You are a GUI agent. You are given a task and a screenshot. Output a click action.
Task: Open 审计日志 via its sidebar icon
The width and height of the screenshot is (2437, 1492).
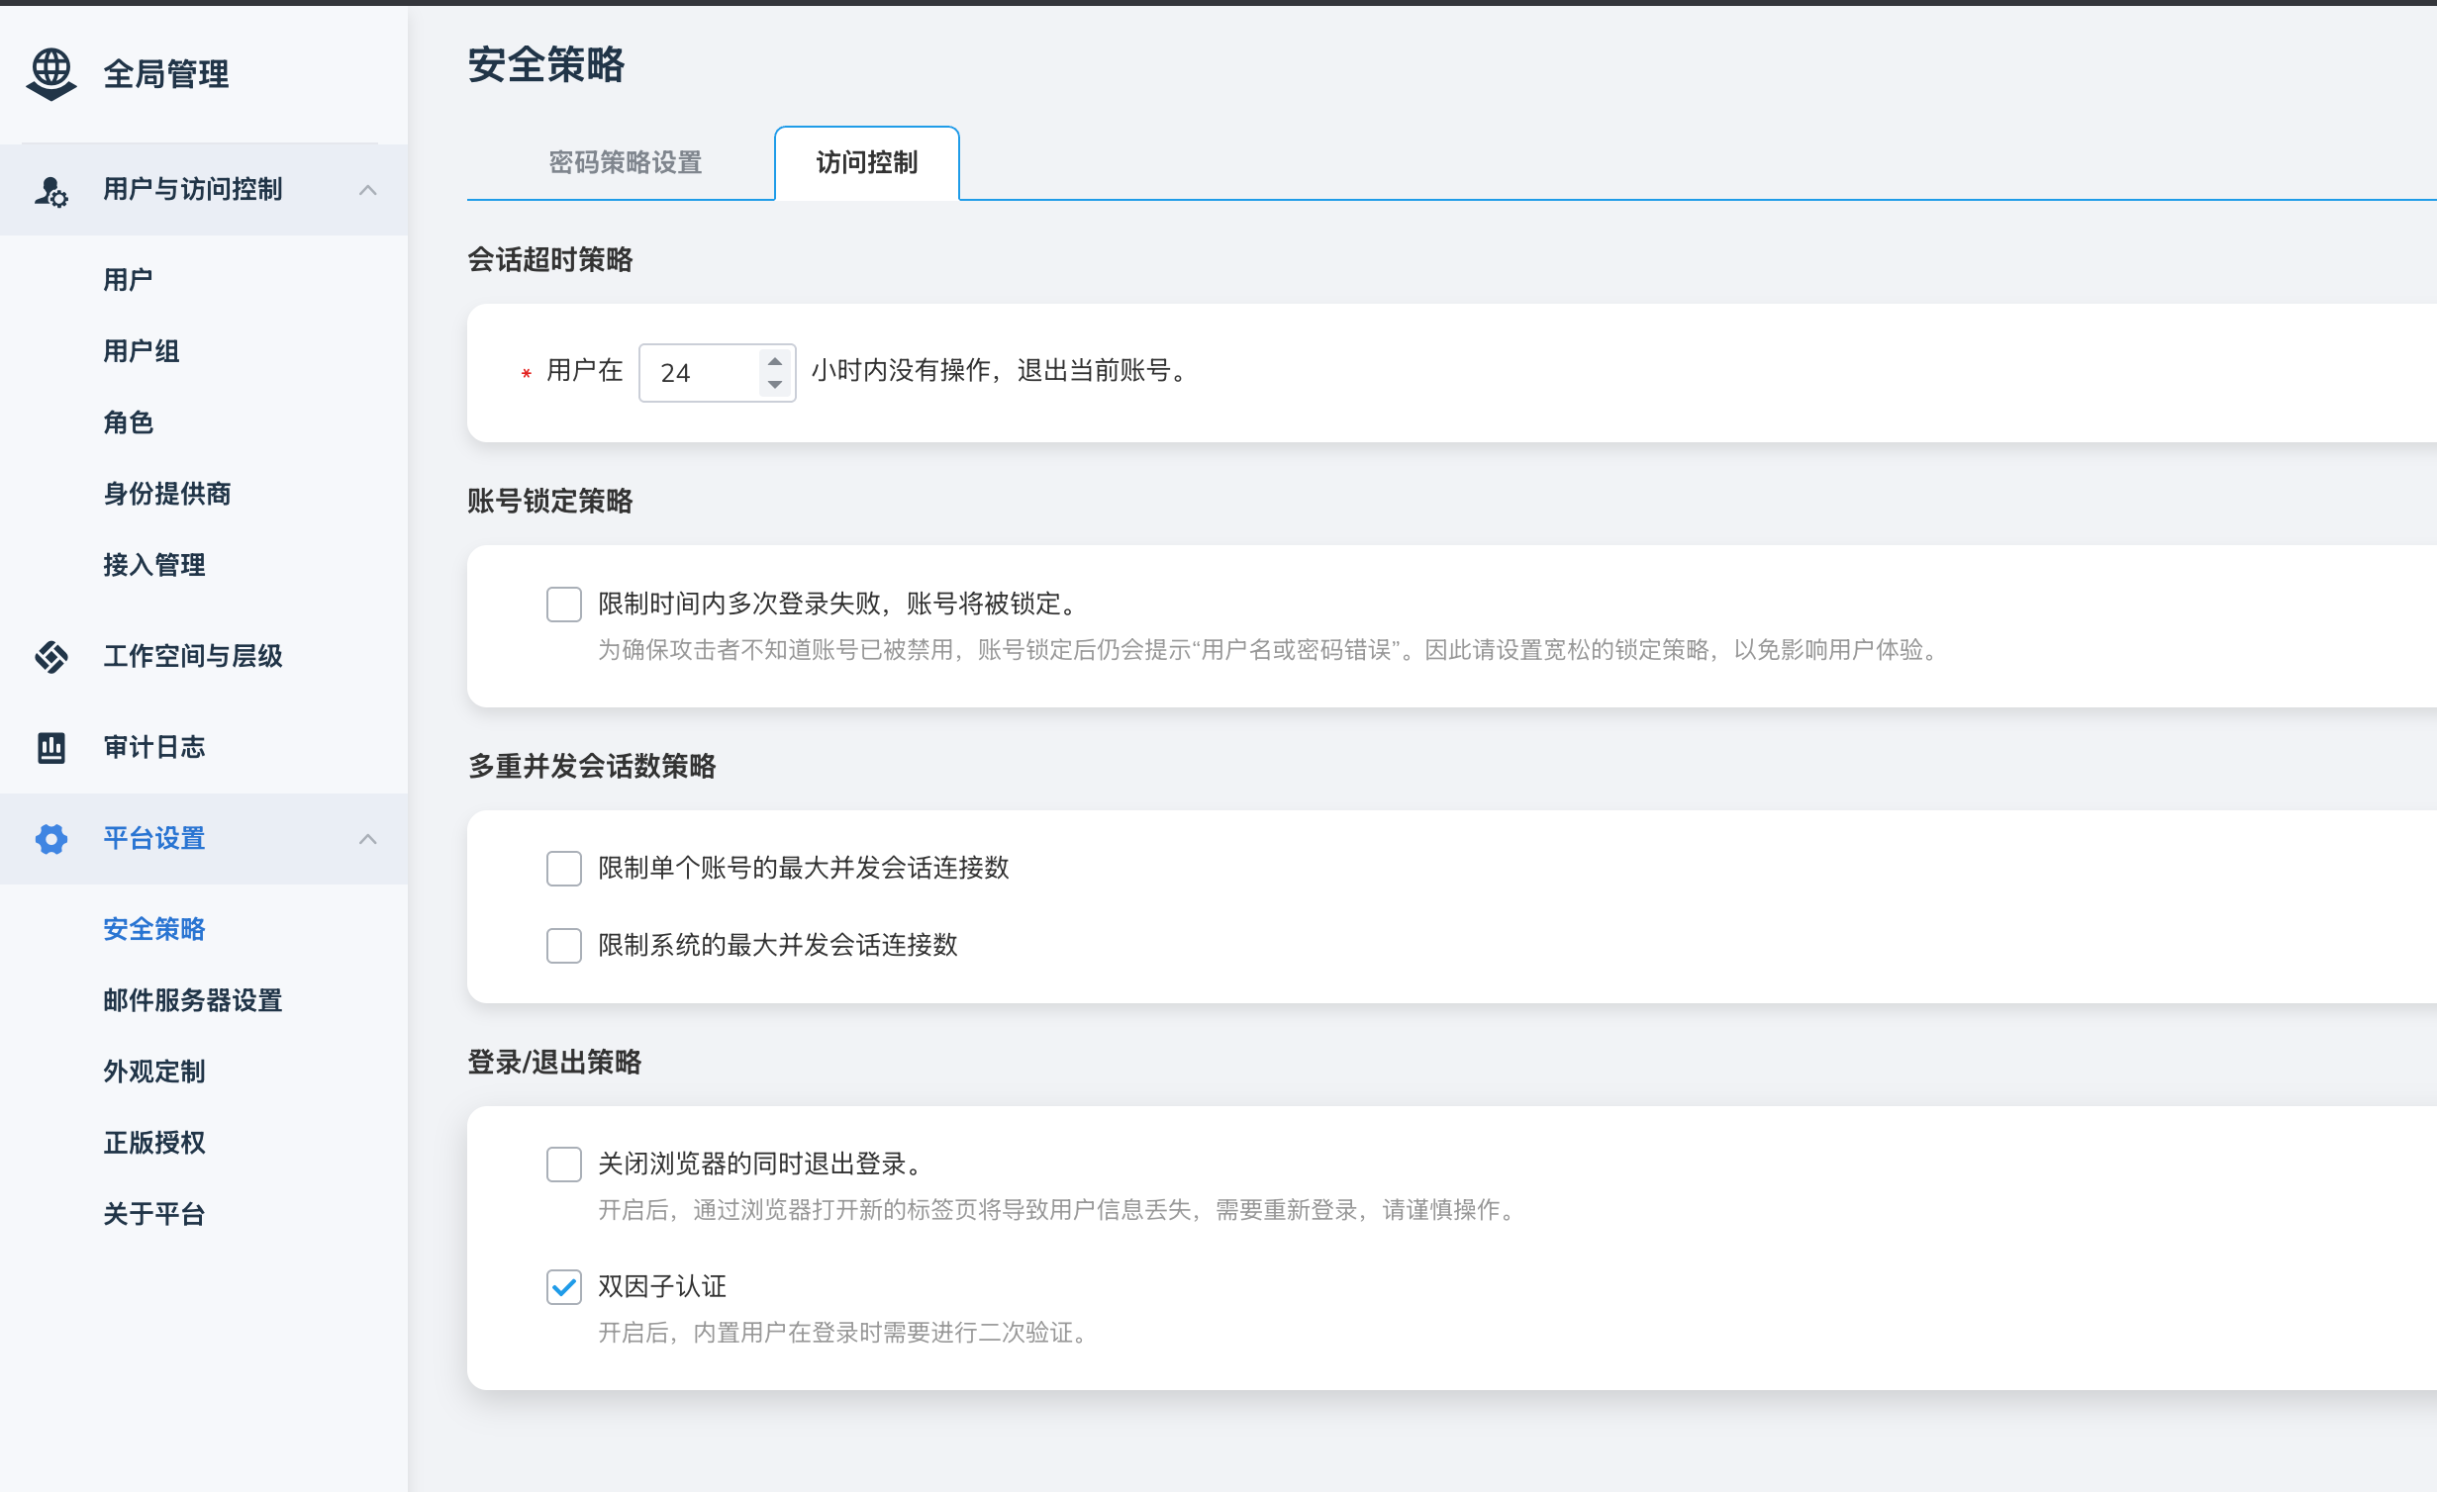pos(50,747)
